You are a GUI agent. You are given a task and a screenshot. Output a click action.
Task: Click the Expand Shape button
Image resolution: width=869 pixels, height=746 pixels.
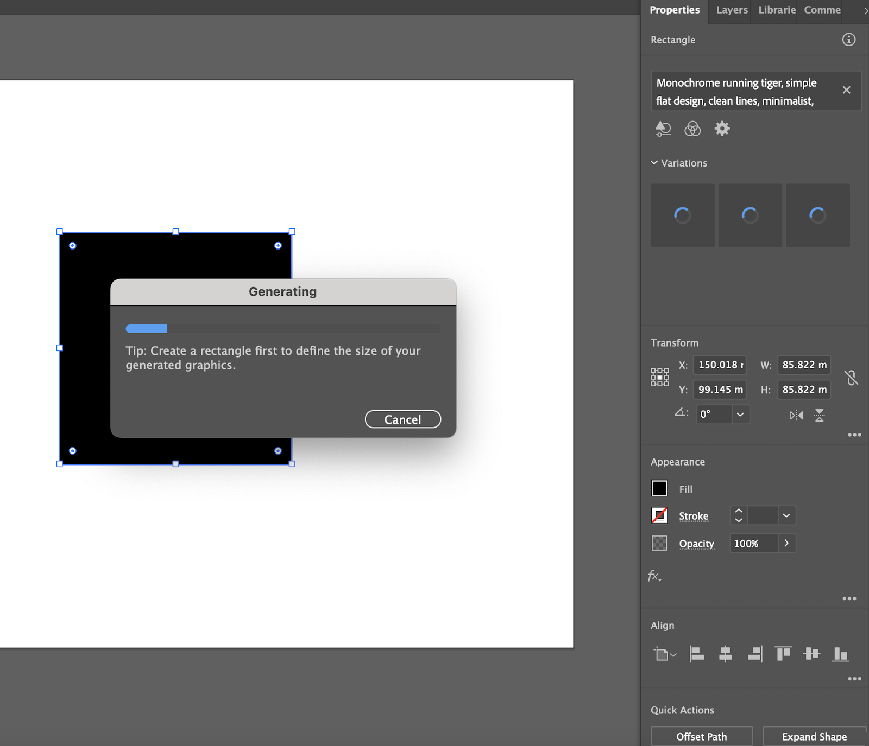pos(814,736)
